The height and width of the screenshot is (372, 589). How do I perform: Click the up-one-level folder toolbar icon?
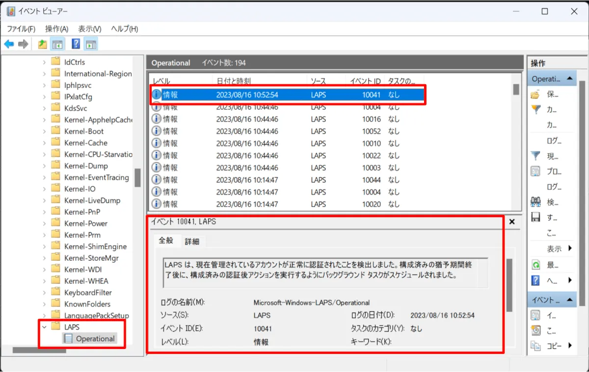tap(43, 45)
